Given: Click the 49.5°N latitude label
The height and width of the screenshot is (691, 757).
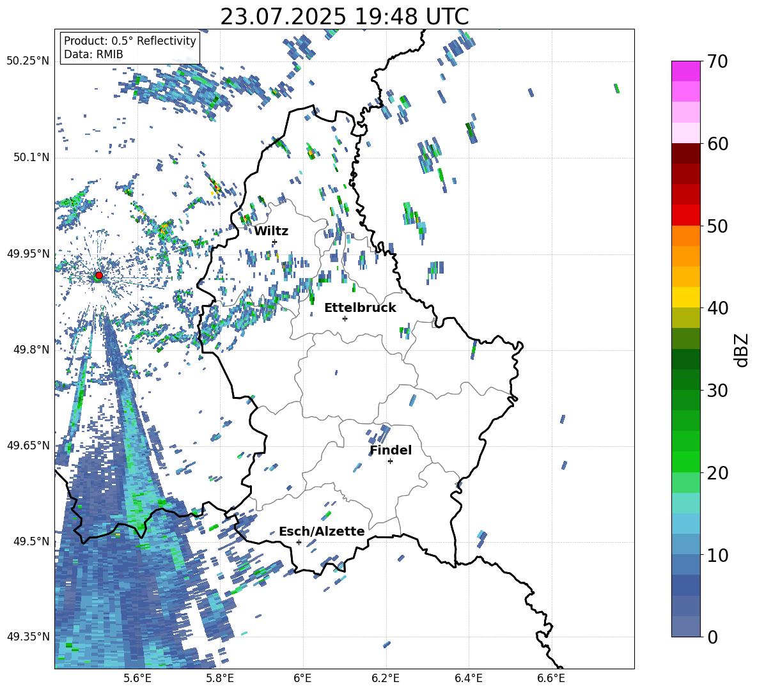Looking at the screenshot, I should (31, 541).
